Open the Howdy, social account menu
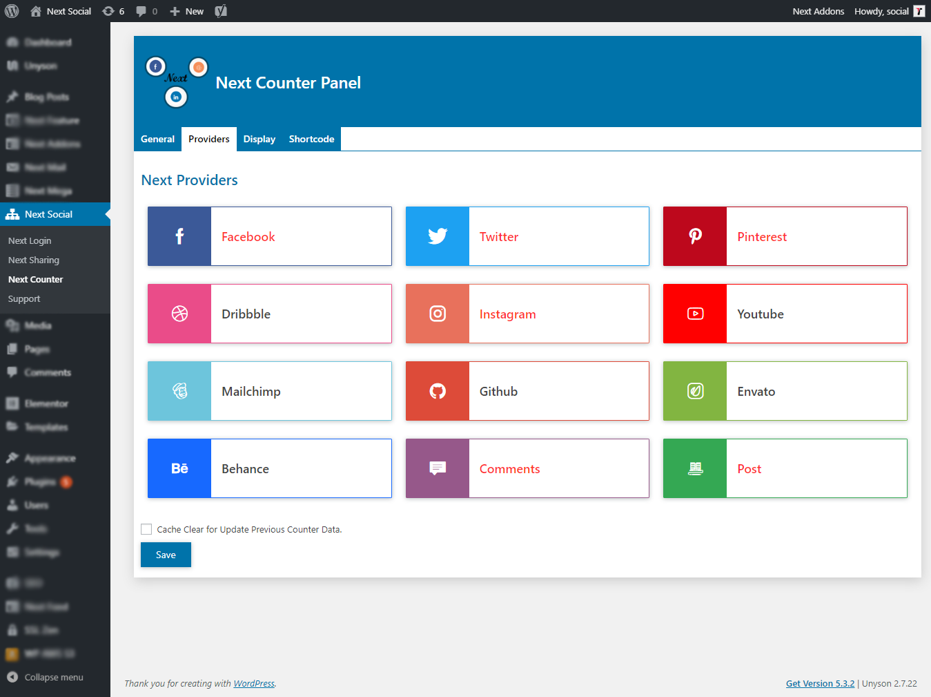931x697 pixels. click(890, 11)
